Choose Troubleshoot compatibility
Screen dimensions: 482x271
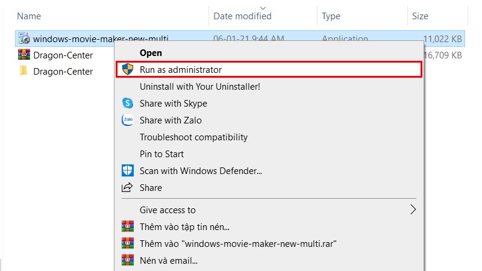pos(193,137)
